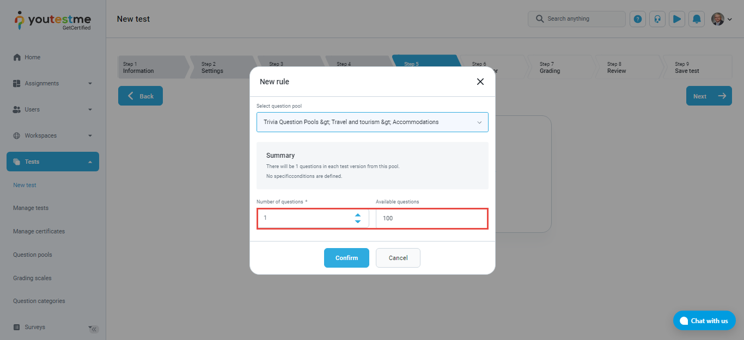Open the Select question pool dropdown

pyautogui.click(x=373, y=122)
